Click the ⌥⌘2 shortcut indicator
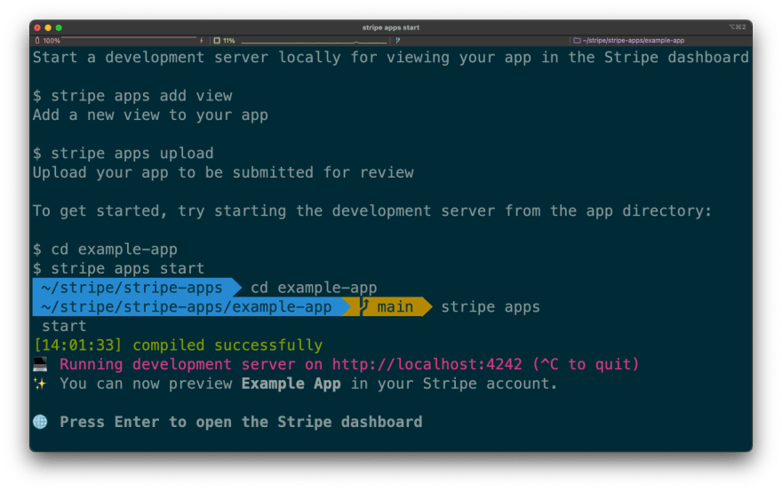The image size is (782, 491). point(737,27)
